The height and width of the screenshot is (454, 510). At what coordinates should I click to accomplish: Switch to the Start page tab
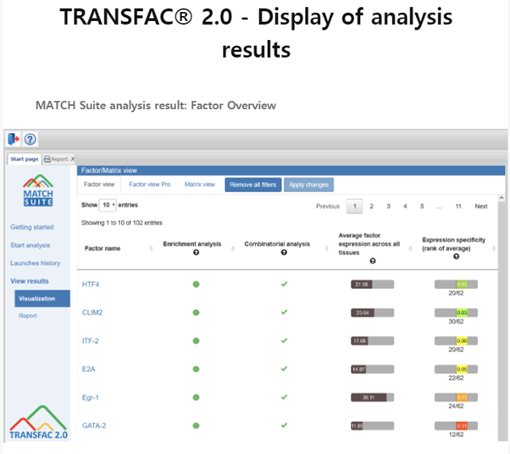25,159
